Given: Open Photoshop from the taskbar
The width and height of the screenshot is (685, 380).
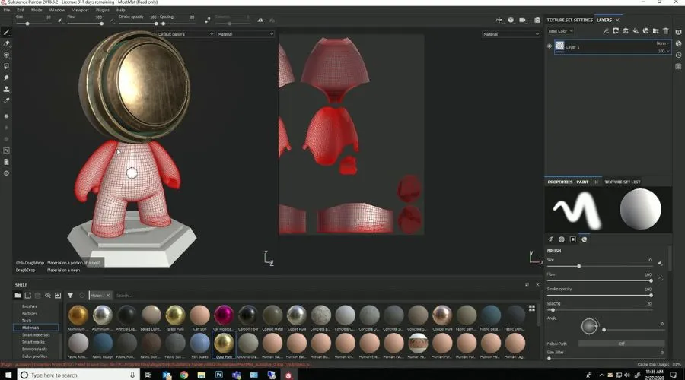Looking at the screenshot, I should (219, 375).
